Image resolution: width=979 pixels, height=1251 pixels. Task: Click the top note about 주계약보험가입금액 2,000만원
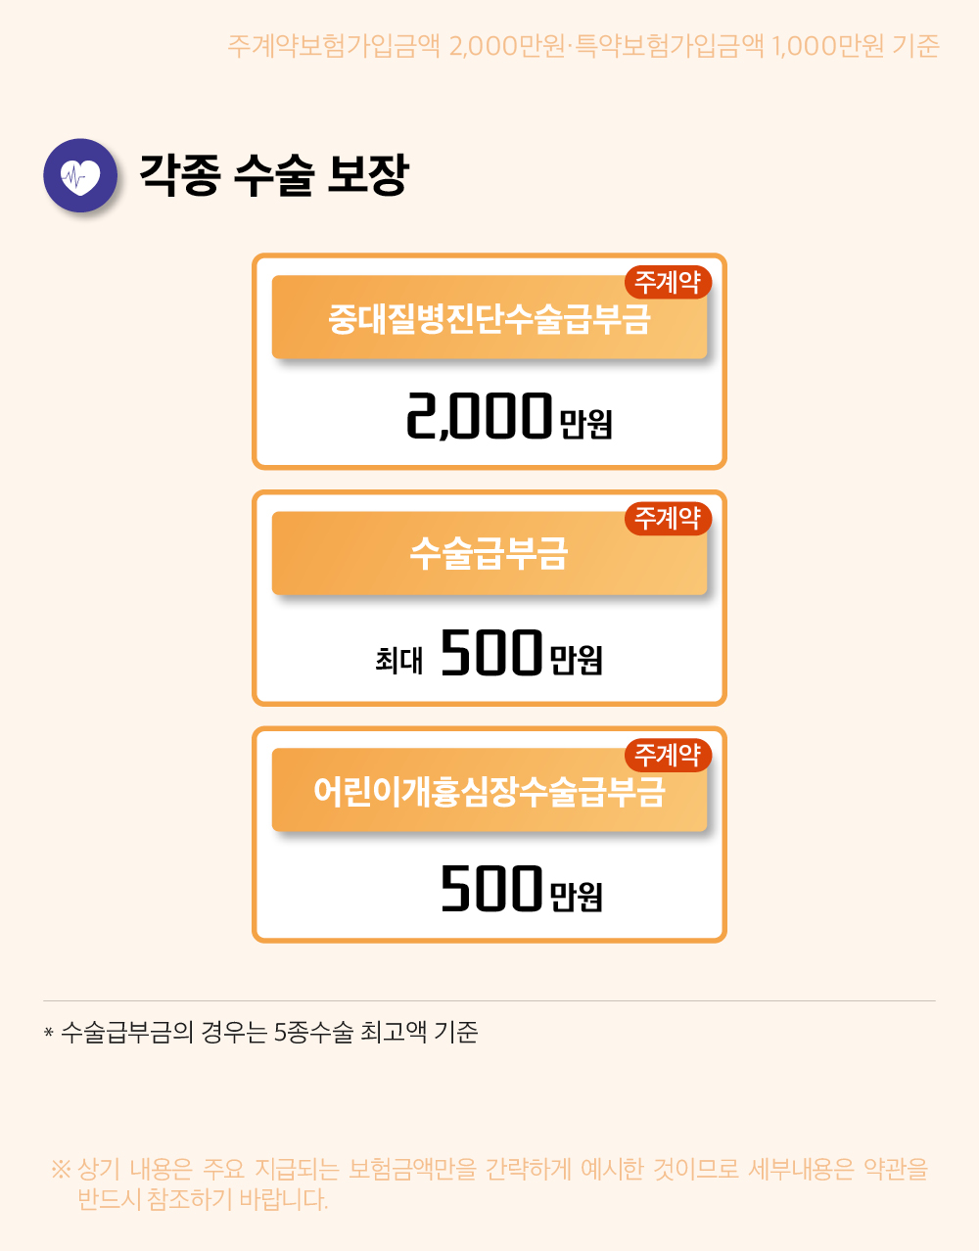click(x=583, y=46)
